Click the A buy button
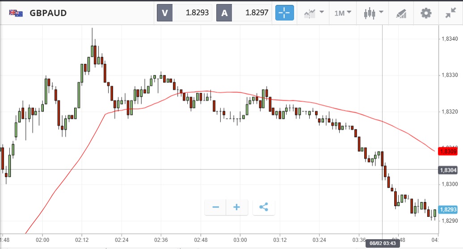463x249 pixels. [x=224, y=13]
